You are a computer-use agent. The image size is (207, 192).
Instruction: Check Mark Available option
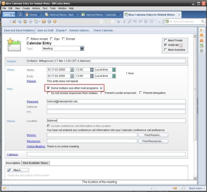click(x=165, y=50)
